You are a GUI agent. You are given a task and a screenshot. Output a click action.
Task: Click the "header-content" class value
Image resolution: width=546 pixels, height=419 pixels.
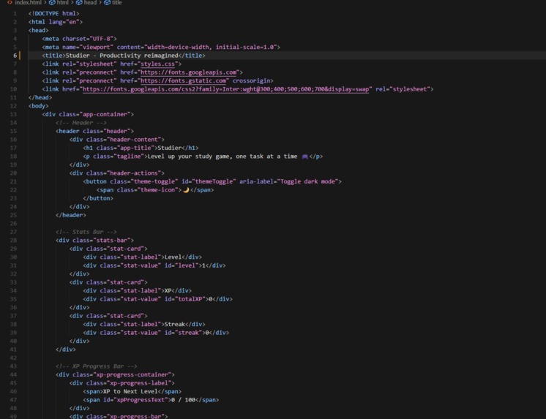point(134,140)
